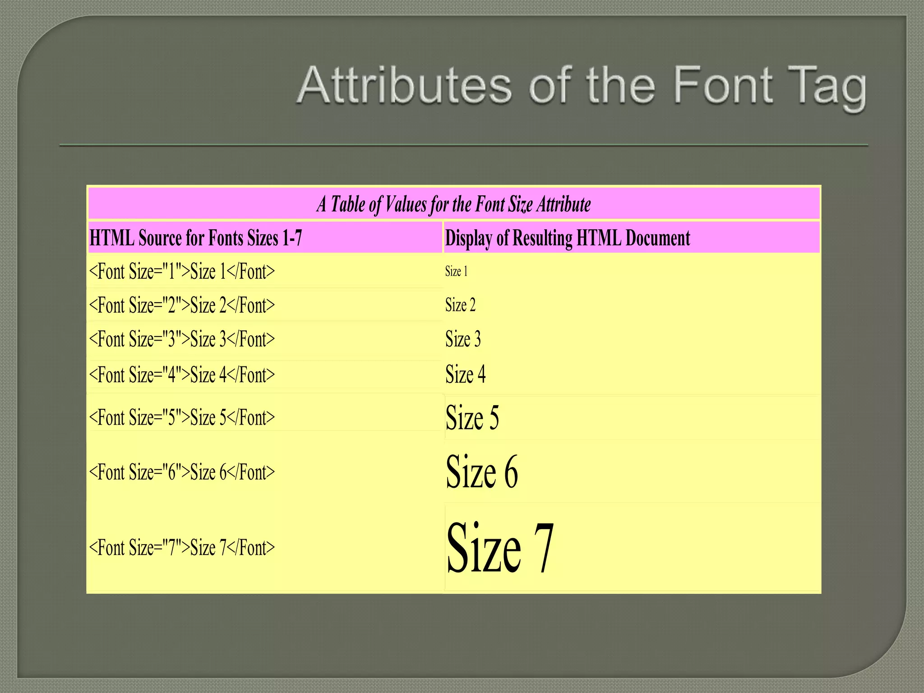Click source cell <Font Size="5">Size 5</Font>

182,417
